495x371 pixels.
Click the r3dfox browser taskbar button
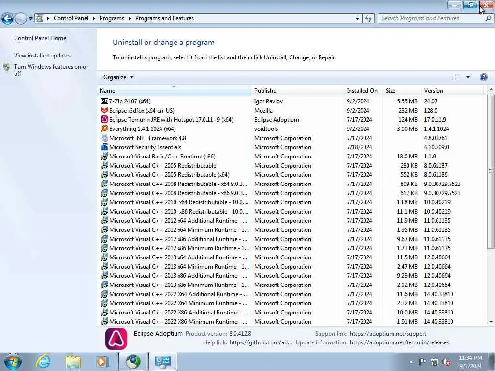coord(133,361)
